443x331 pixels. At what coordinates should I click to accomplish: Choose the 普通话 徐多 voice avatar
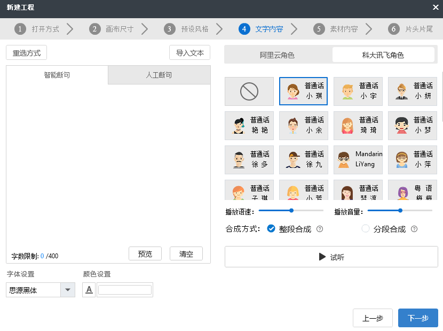click(249, 160)
